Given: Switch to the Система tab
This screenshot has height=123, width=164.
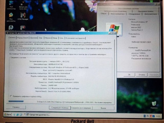Looking at the screenshot, I should coord(12,38).
